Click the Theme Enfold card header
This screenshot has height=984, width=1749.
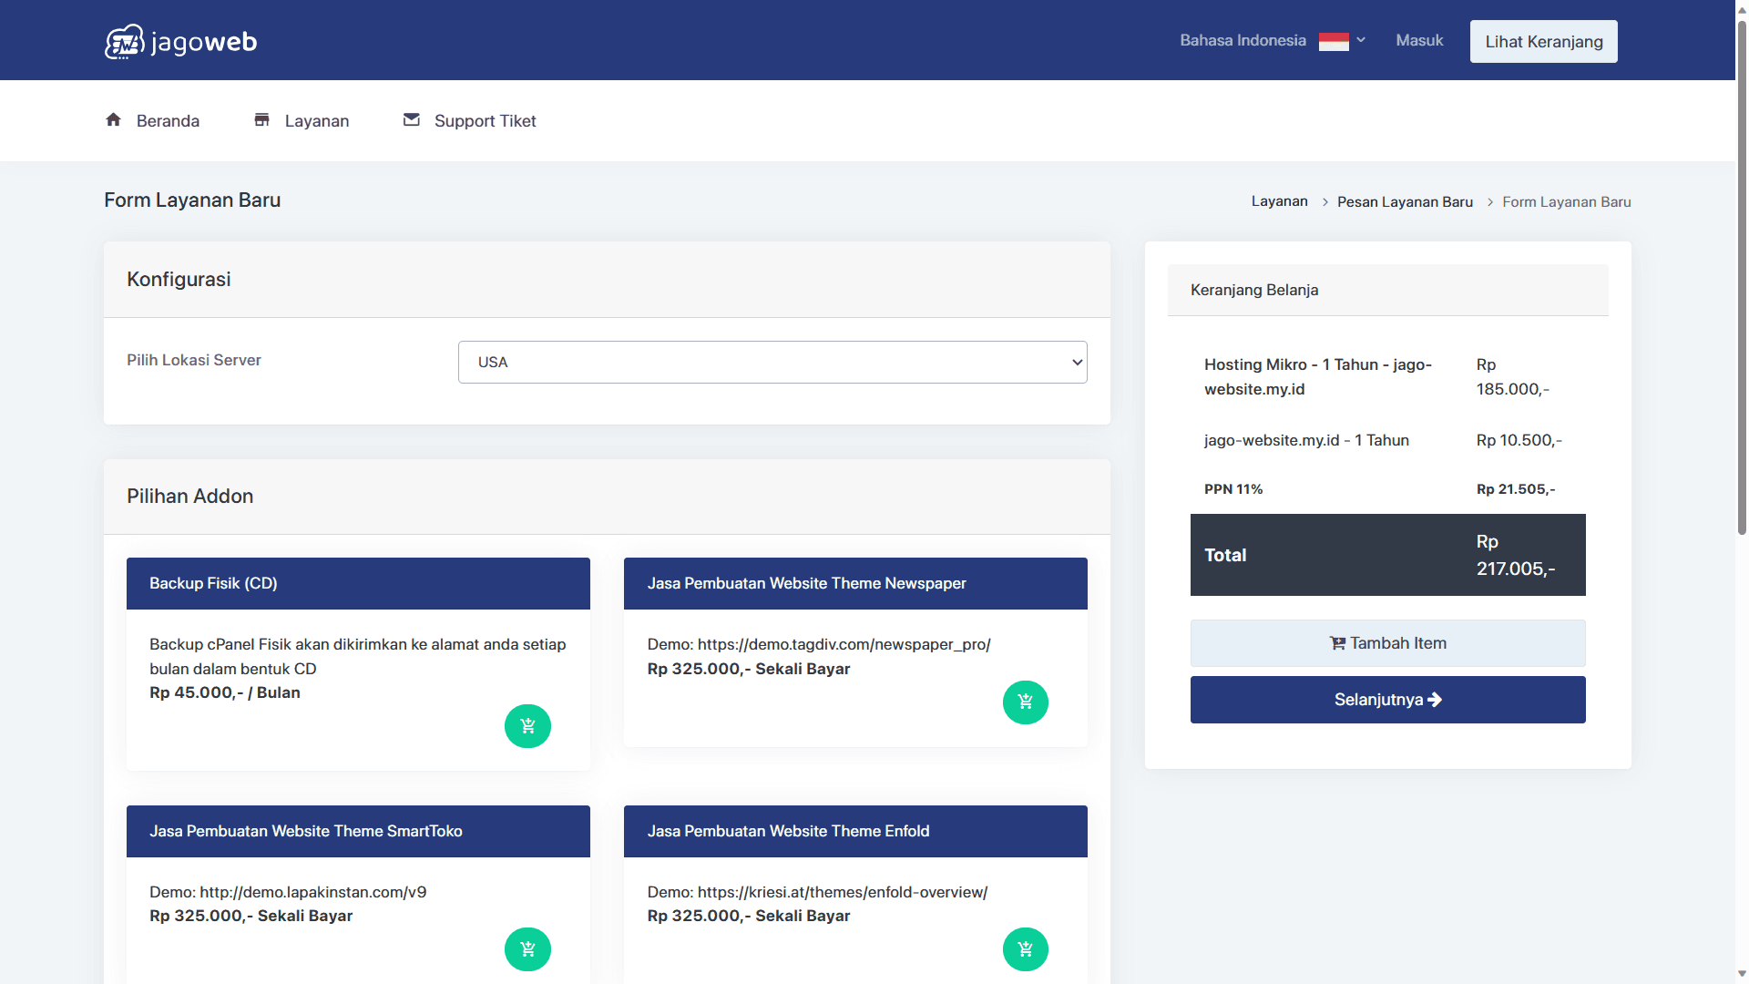click(855, 831)
